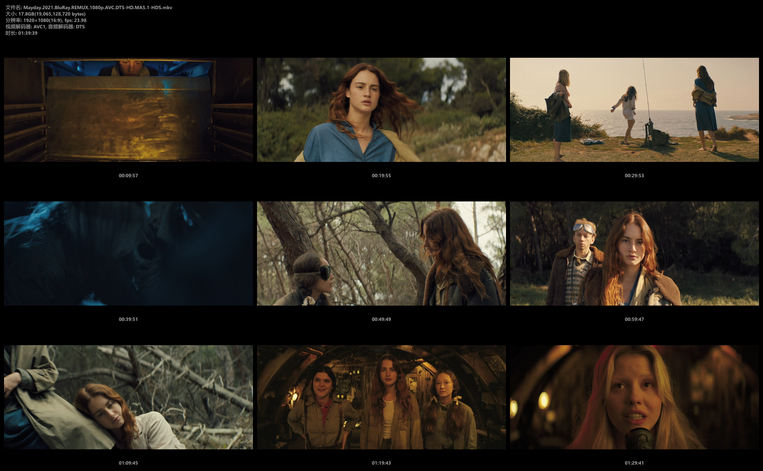Select the forest frame with goggled woman

[381, 253]
